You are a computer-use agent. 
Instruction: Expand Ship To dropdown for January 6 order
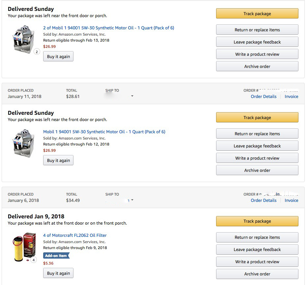(132, 200)
